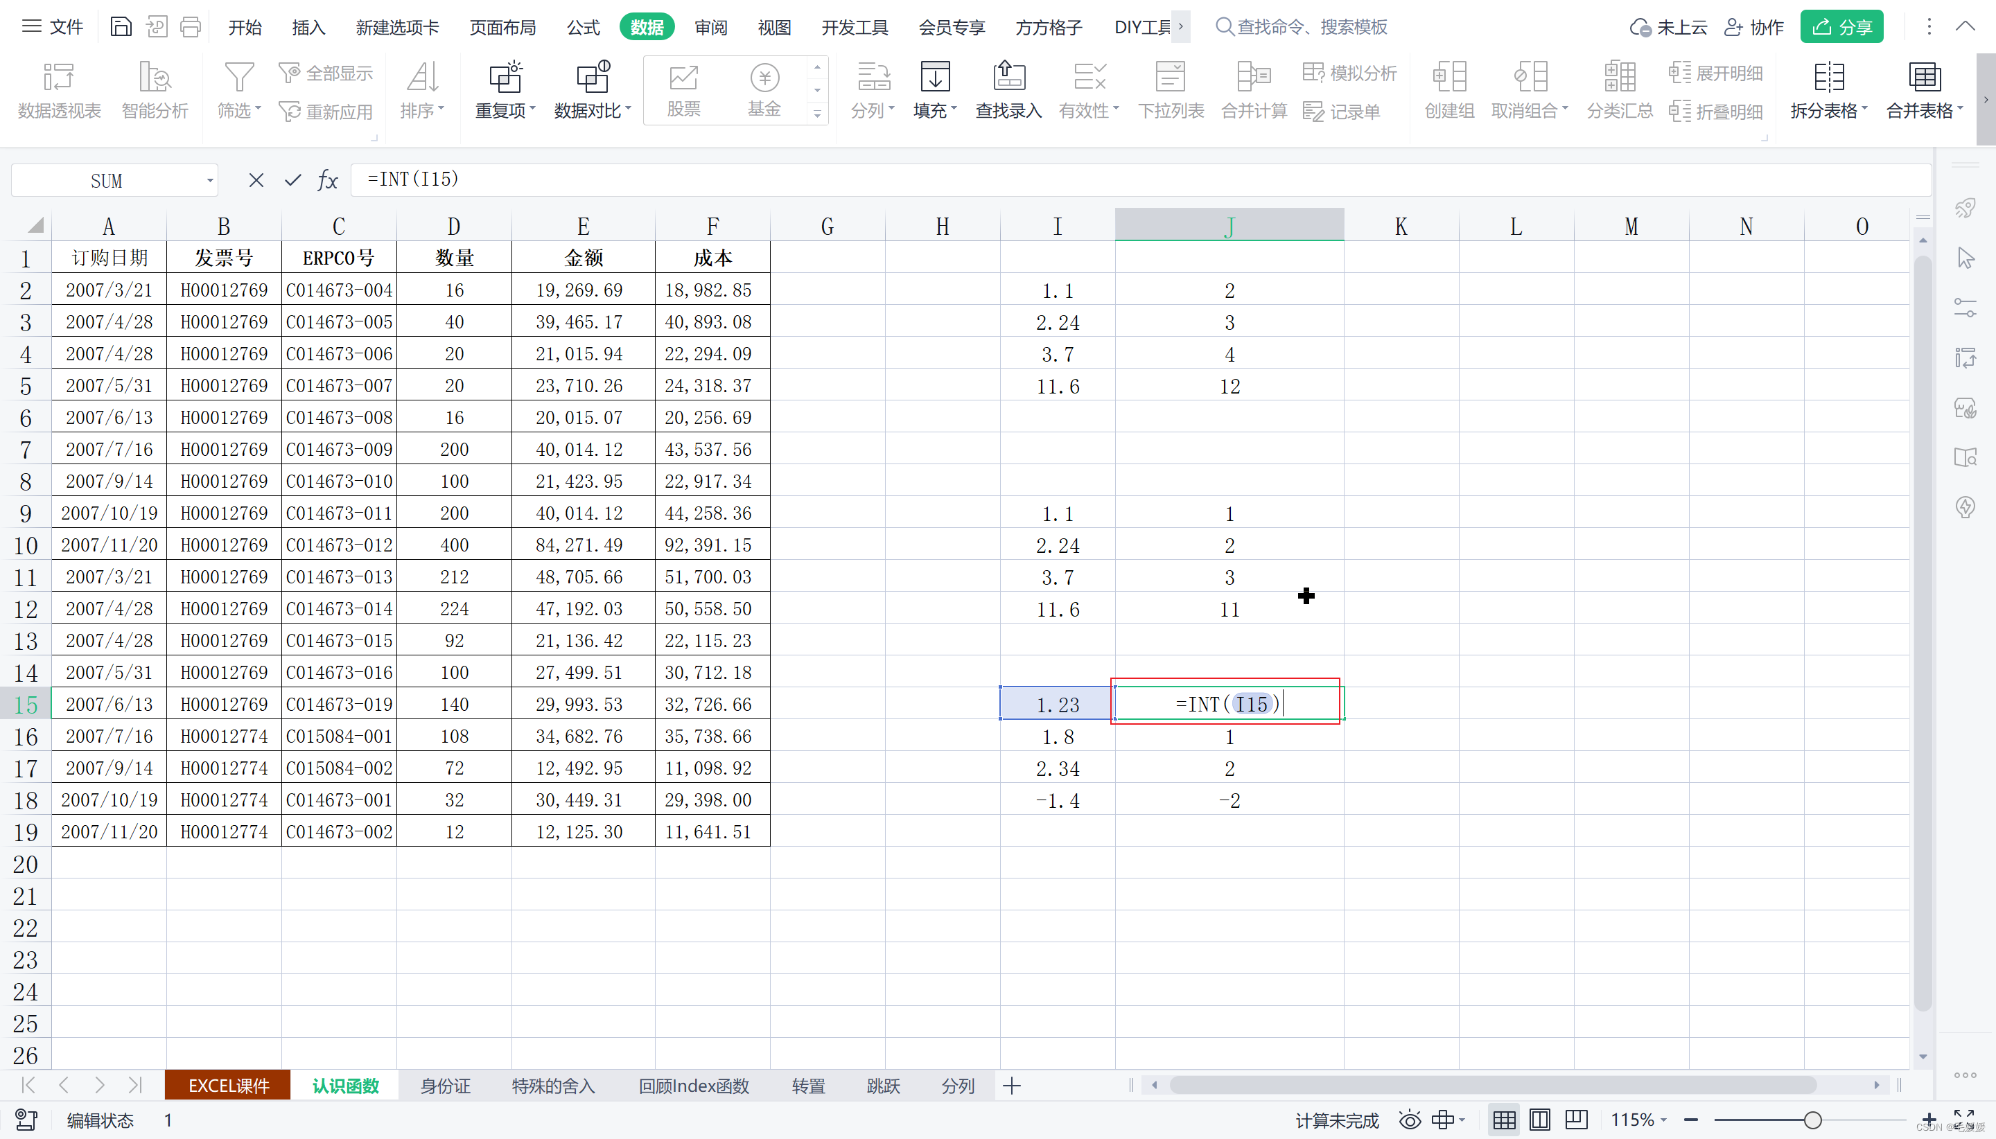Open Consolidate (合并计算)
Image resolution: width=1996 pixels, height=1139 pixels.
(x=1254, y=91)
